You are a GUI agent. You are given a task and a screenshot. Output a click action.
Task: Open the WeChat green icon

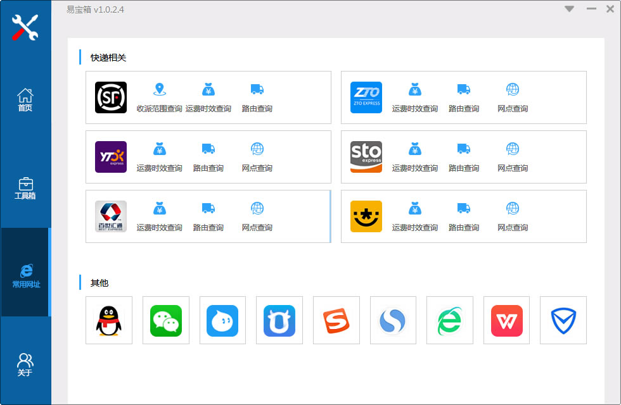[x=166, y=320]
